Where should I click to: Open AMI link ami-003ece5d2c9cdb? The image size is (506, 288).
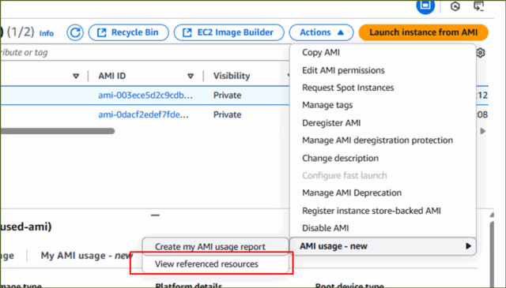145,95
